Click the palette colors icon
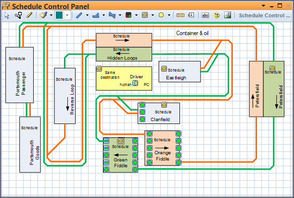 (x=216, y=15)
